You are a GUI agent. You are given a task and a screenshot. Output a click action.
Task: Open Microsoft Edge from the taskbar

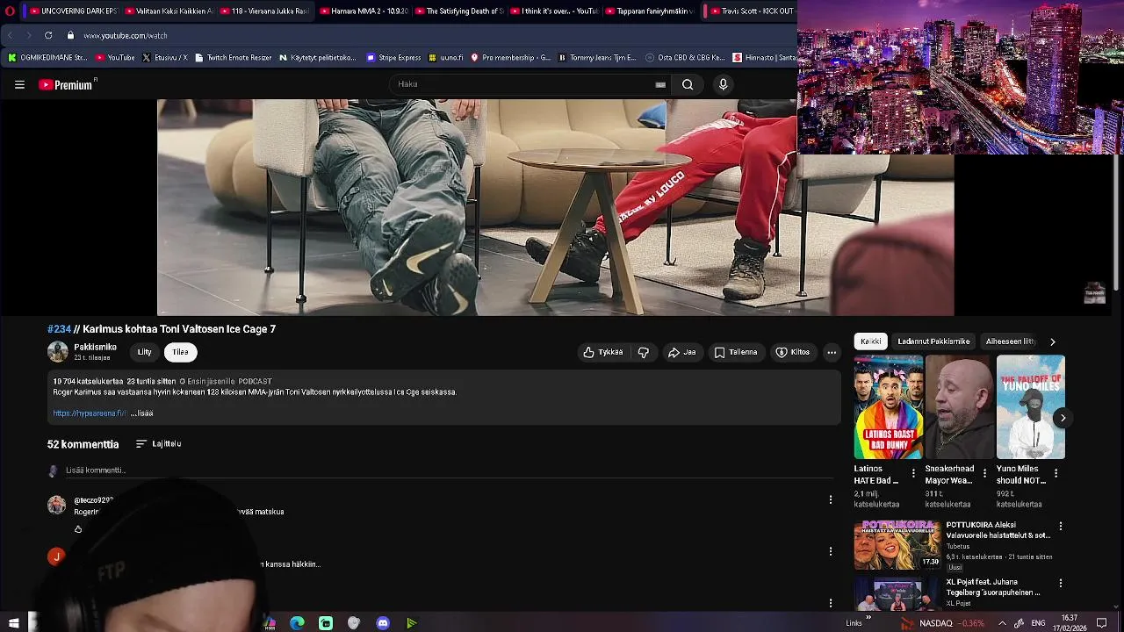pyautogui.click(x=298, y=623)
